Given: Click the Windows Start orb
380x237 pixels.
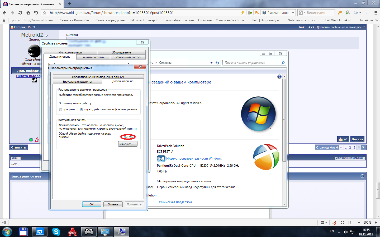Looking at the screenshot, I should pos(7,232).
